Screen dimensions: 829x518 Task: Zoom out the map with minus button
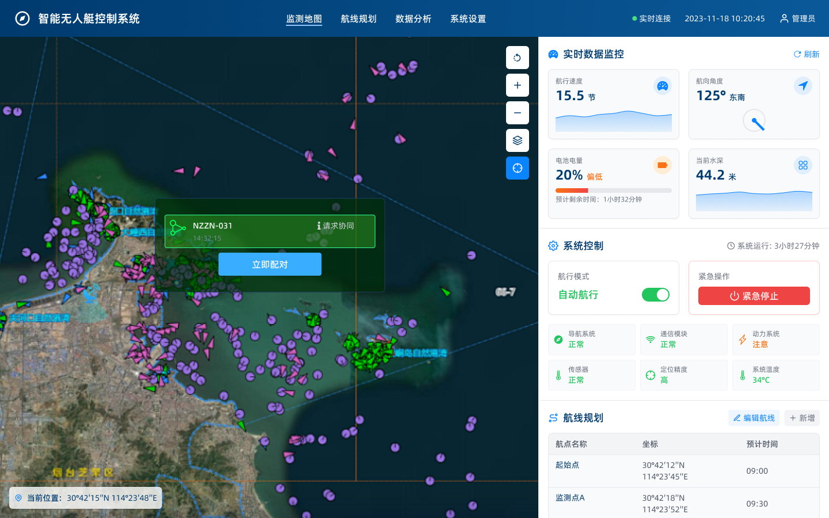[x=517, y=113]
